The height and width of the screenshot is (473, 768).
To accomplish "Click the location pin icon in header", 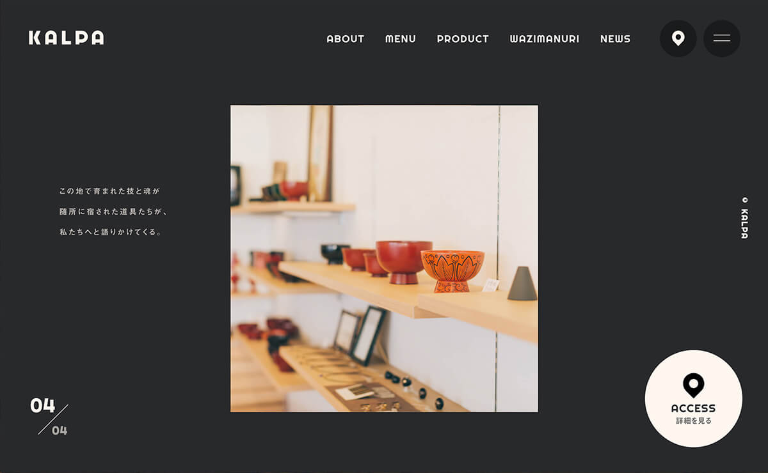I will pyautogui.click(x=678, y=38).
